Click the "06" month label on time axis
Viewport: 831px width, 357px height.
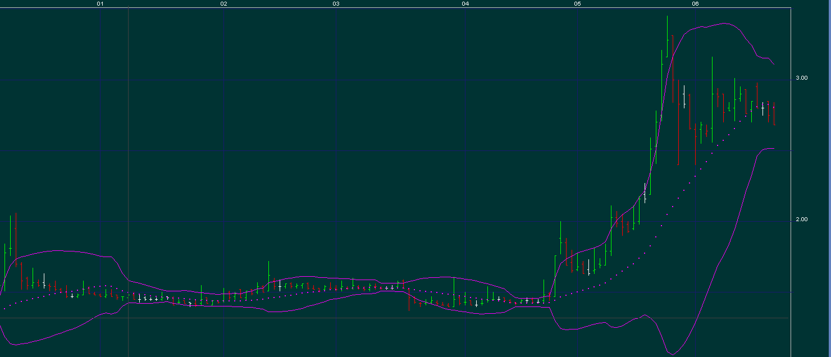coord(696,4)
